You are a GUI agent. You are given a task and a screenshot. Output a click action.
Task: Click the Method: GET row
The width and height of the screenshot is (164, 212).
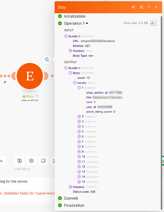(x=82, y=46)
